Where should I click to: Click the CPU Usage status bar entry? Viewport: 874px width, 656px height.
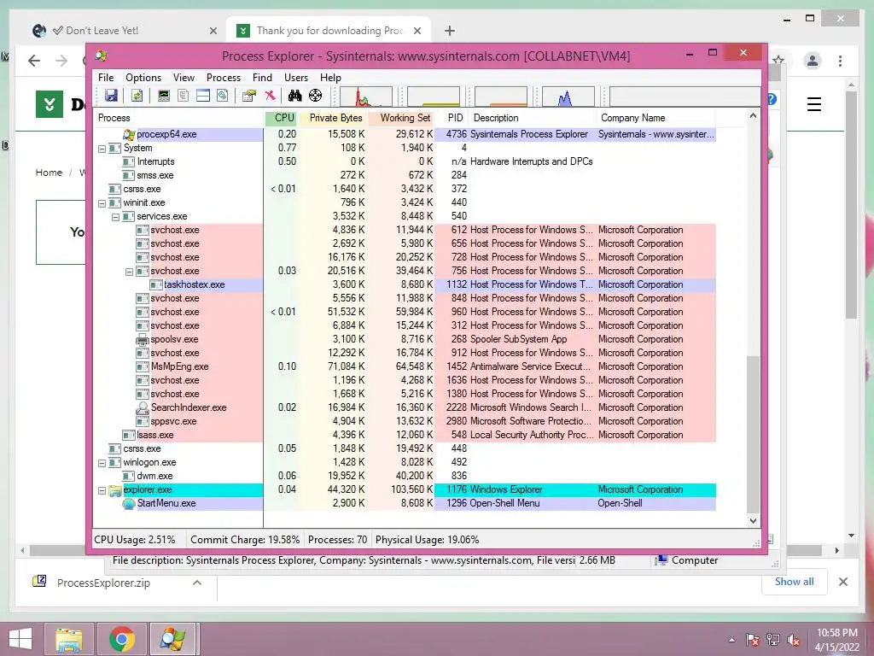tap(135, 540)
